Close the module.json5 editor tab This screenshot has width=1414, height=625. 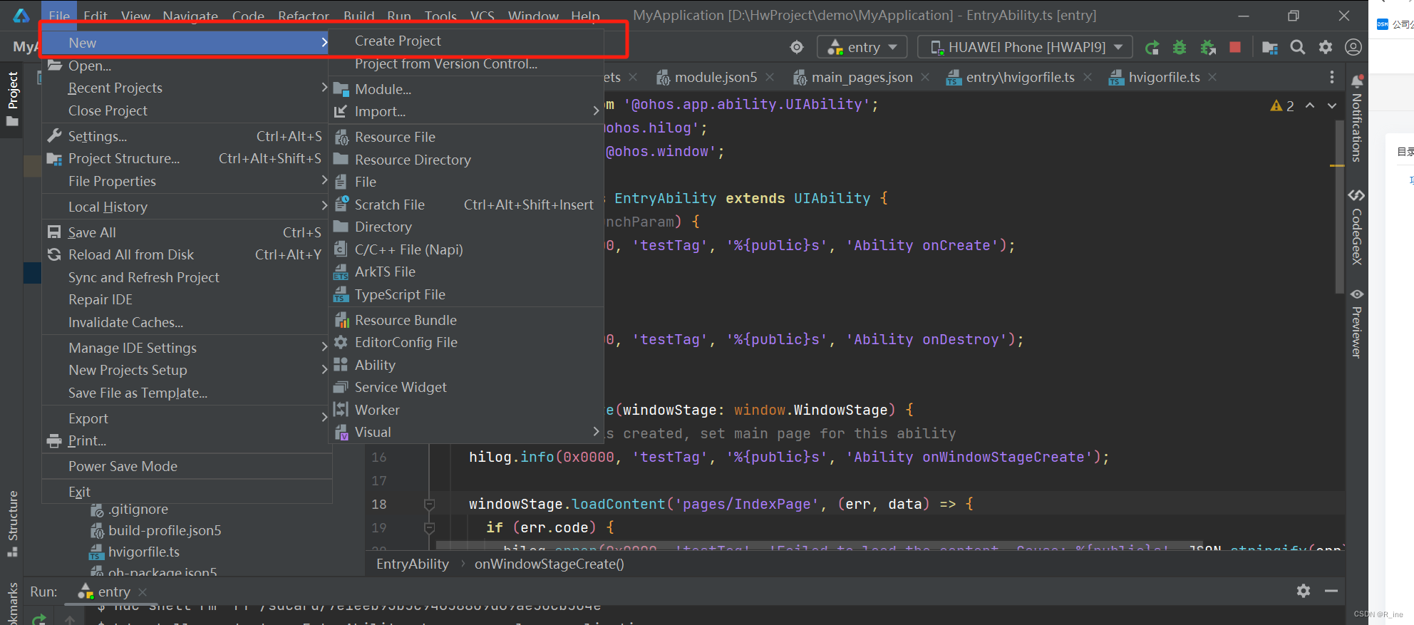click(x=770, y=77)
